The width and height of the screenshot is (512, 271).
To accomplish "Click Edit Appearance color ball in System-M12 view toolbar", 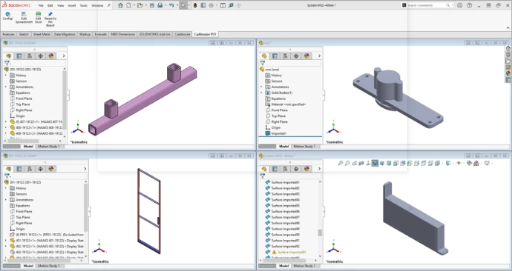I will coord(469,163).
